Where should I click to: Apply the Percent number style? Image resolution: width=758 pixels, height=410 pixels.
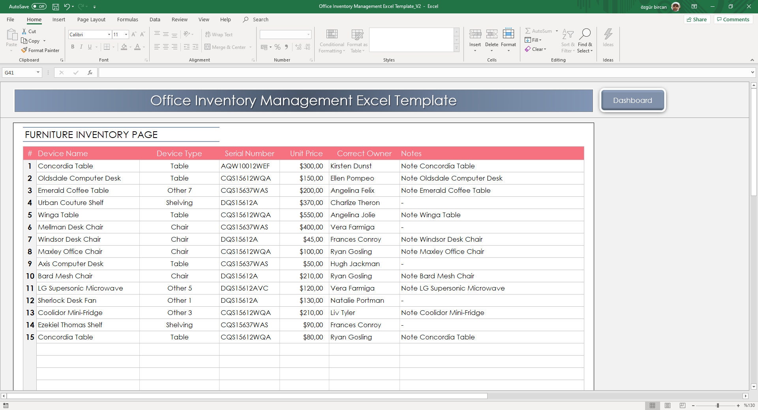277,47
